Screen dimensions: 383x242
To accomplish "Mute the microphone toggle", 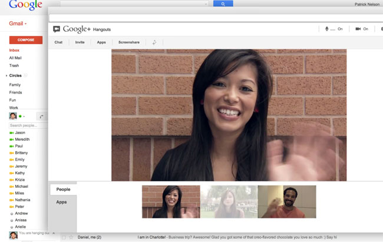I will click(x=333, y=29).
